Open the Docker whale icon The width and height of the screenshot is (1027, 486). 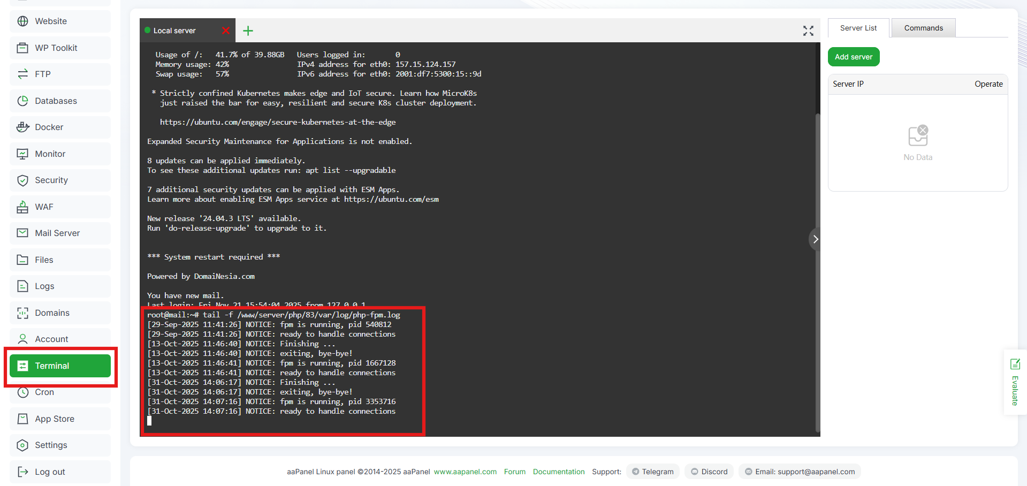[22, 127]
